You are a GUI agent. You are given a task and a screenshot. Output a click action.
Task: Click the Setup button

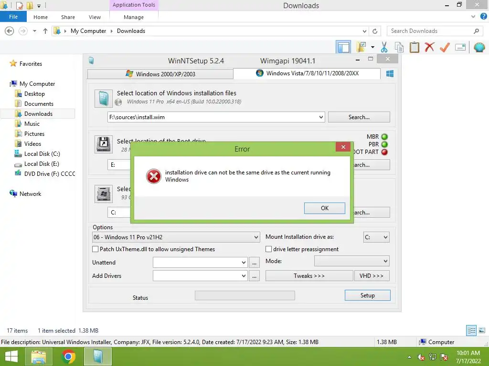(367, 295)
